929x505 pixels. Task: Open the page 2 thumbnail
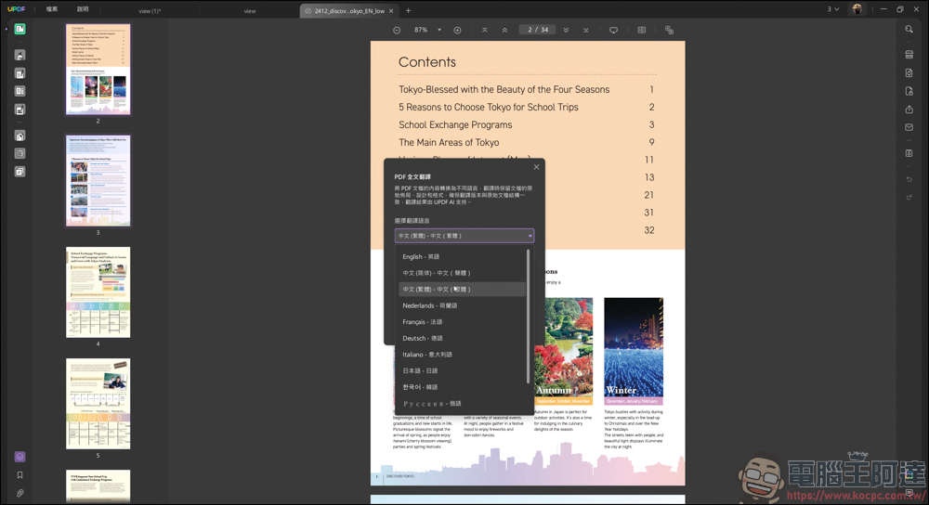98,70
